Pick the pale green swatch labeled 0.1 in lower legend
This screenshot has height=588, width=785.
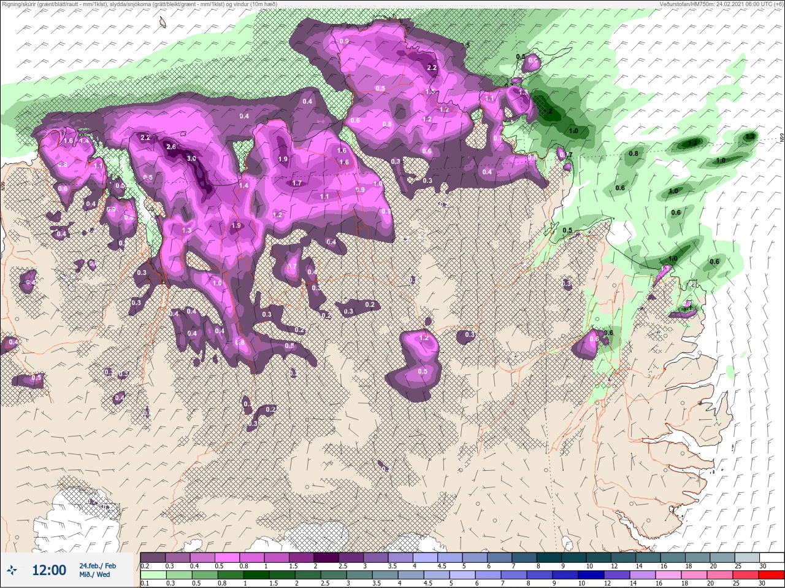click(x=153, y=574)
